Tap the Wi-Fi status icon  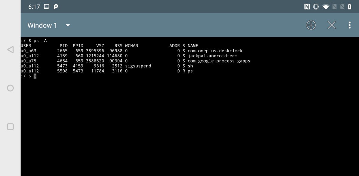click(x=326, y=7)
